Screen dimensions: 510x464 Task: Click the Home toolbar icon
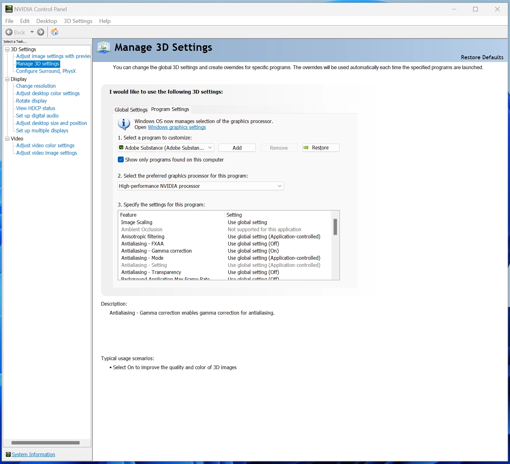pyautogui.click(x=55, y=32)
